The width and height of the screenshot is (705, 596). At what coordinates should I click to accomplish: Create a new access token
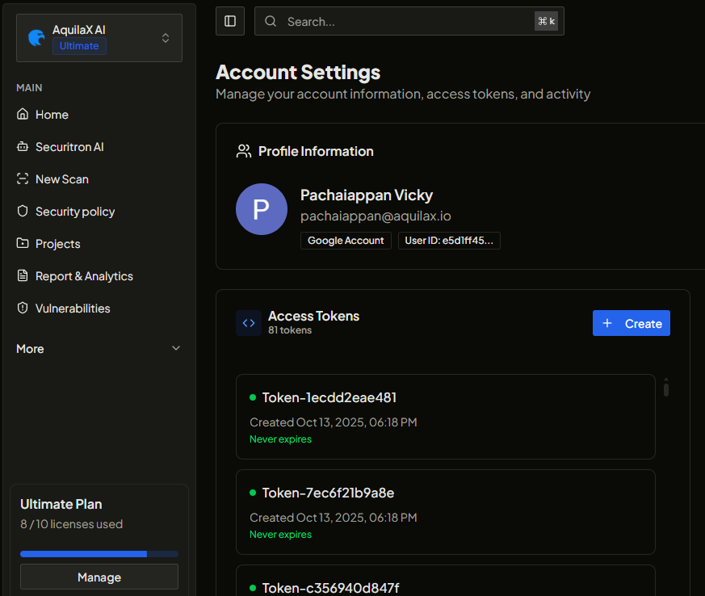[x=632, y=323]
